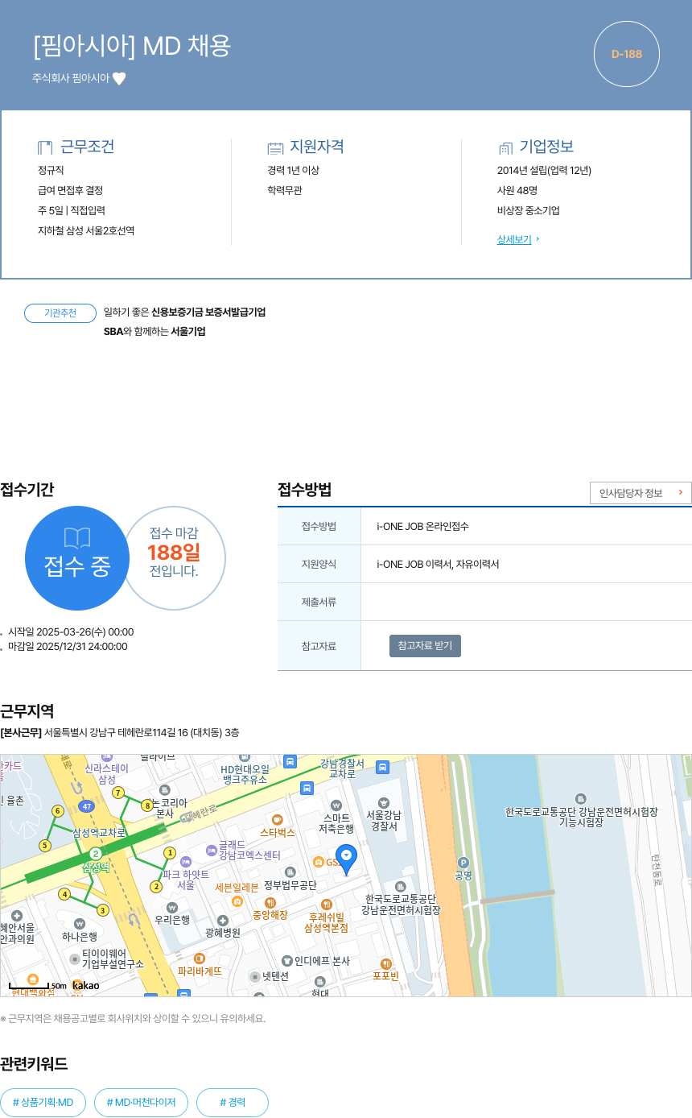The height and width of the screenshot is (1118, 692).
Task: Click exit 8 marker on map
Action: (x=146, y=805)
